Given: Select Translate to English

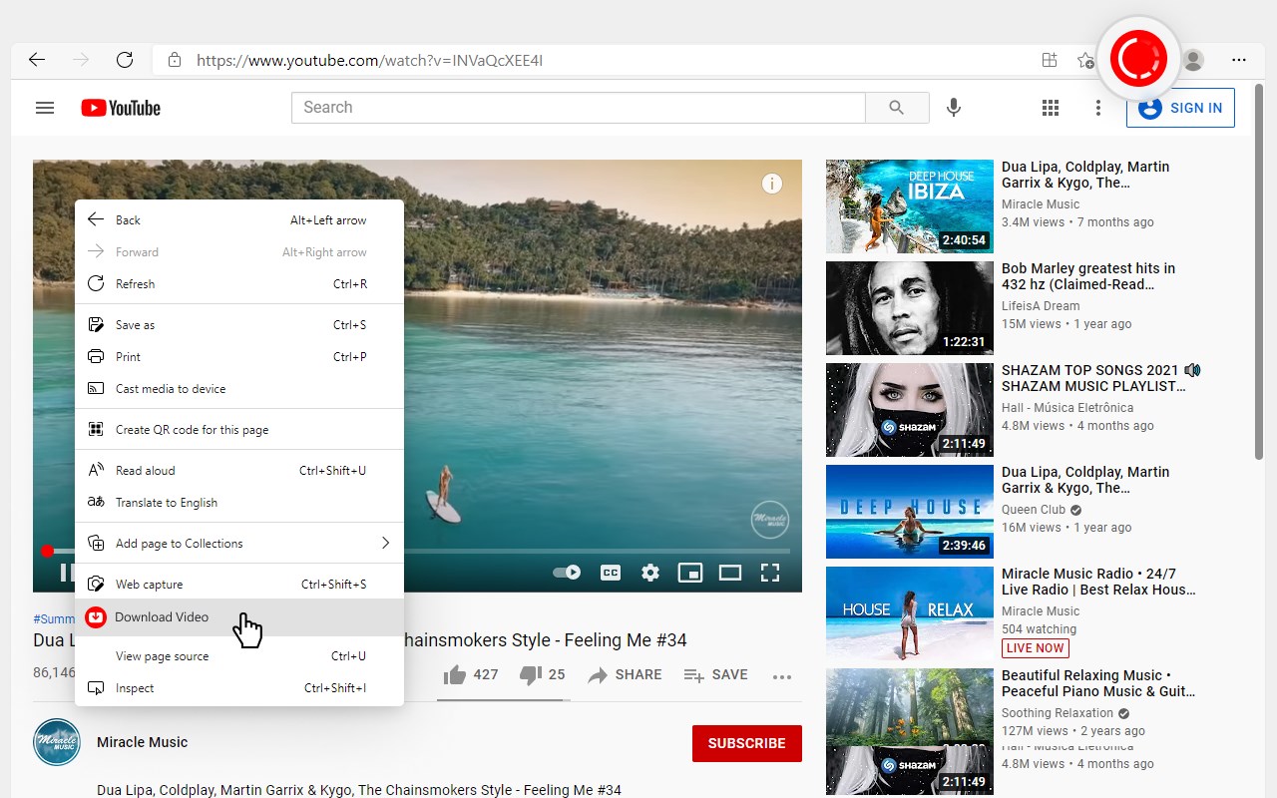Looking at the screenshot, I should 239,503.
